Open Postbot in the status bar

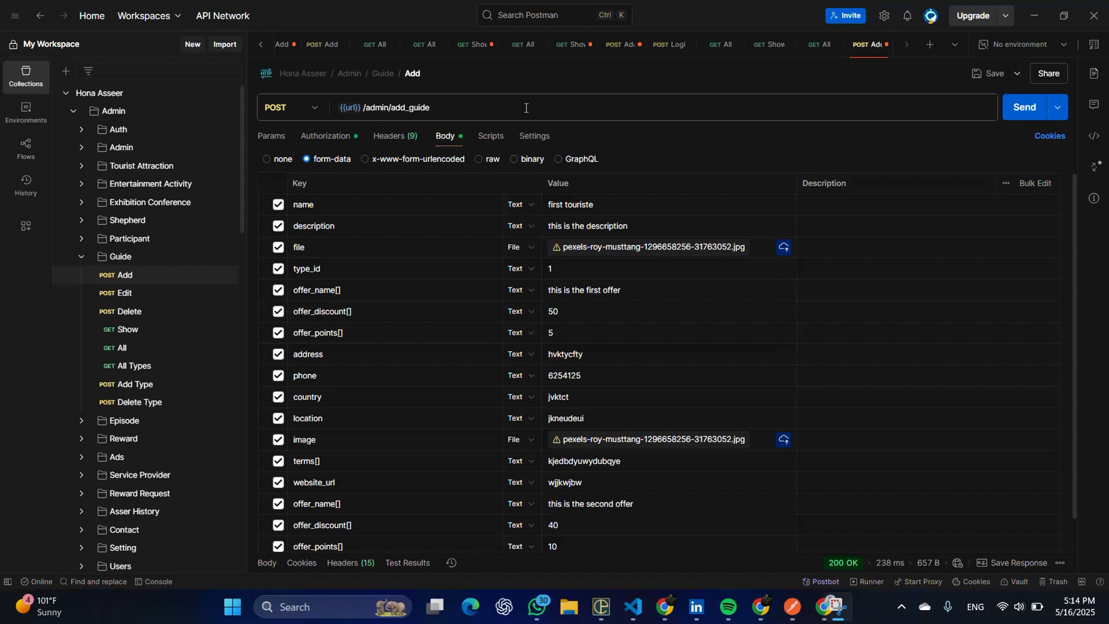point(820,581)
